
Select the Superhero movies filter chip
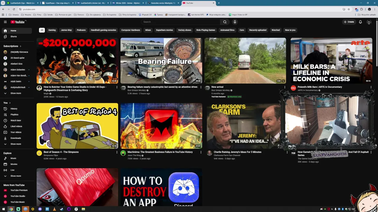pos(164,30)
